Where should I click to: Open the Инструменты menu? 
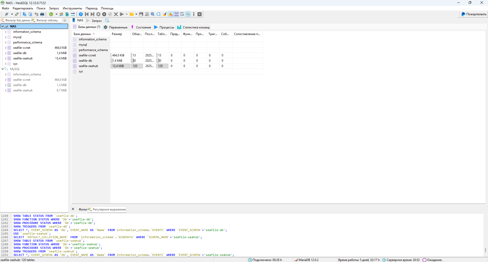(x=72, y=8)
